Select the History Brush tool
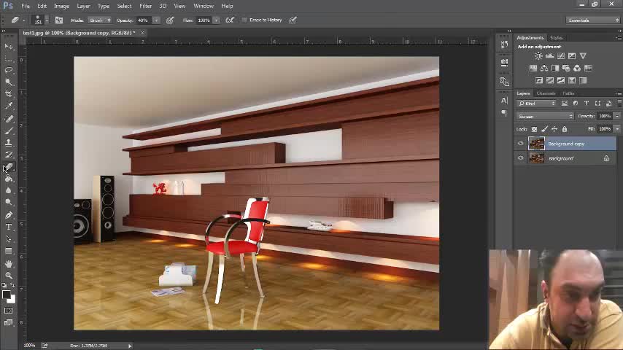623x350 pixels. (x=8, y=155)
